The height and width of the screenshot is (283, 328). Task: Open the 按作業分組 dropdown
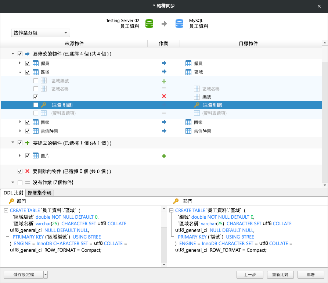pos(40,33)
